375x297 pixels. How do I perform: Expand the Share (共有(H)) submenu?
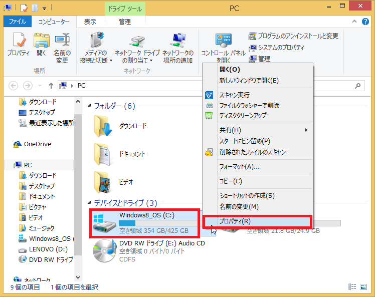[x=258, y=130]
